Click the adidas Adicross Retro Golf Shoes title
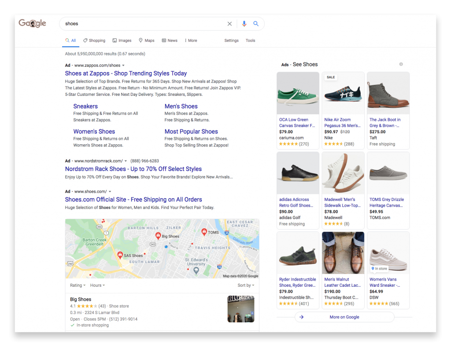 [x=296, y=202]
